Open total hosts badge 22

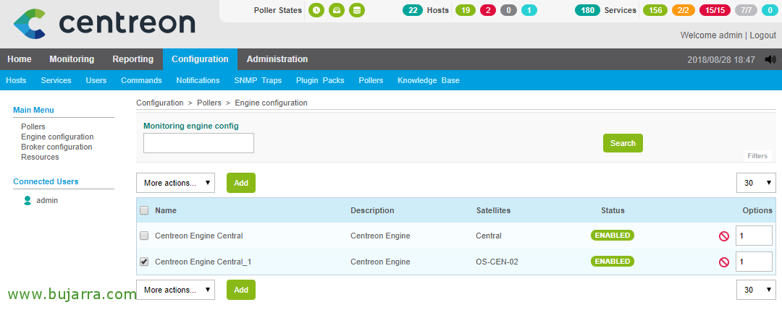click(413, 10)
